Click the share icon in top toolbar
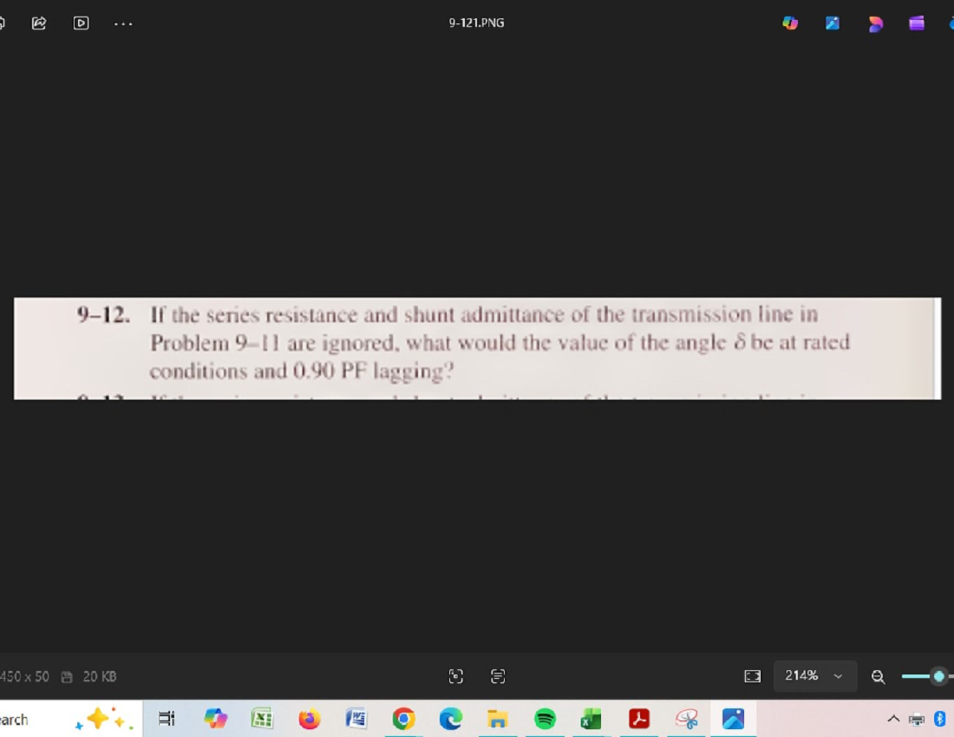 [x=39, y=23]
